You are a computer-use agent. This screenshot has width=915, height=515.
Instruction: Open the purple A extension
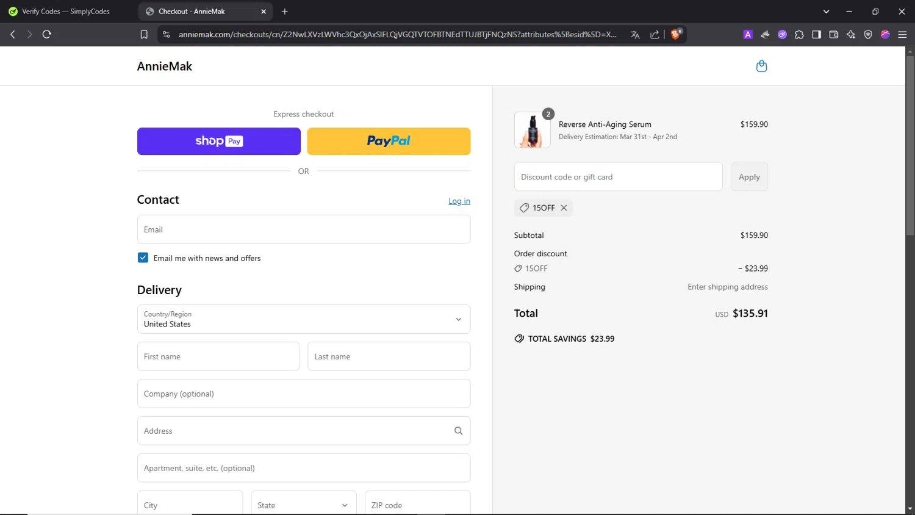tap(747, 35)
